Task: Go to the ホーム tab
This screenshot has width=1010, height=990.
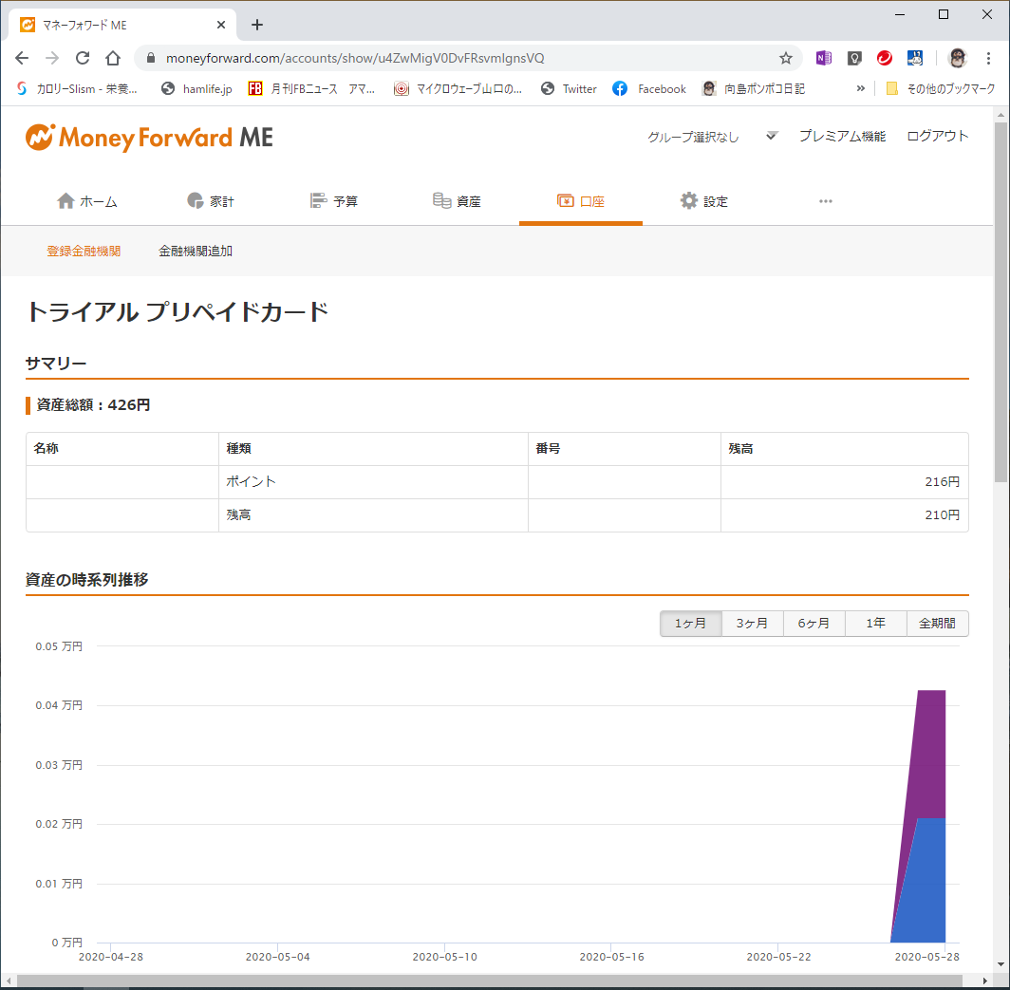Action: point(87,201)
